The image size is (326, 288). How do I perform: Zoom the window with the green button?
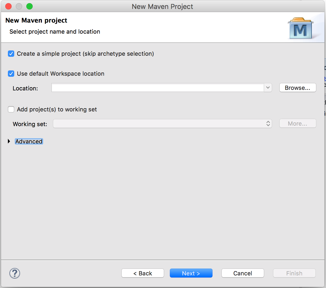pyautogui.click(x=29, y=6)
